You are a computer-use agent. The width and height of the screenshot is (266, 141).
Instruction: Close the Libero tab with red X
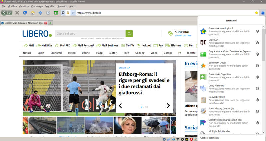coord(46,23)
